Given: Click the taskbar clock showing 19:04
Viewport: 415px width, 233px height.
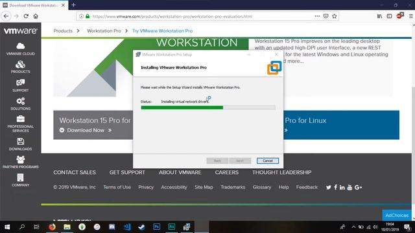Looking at the screenshot, I should tap(390, 227).
